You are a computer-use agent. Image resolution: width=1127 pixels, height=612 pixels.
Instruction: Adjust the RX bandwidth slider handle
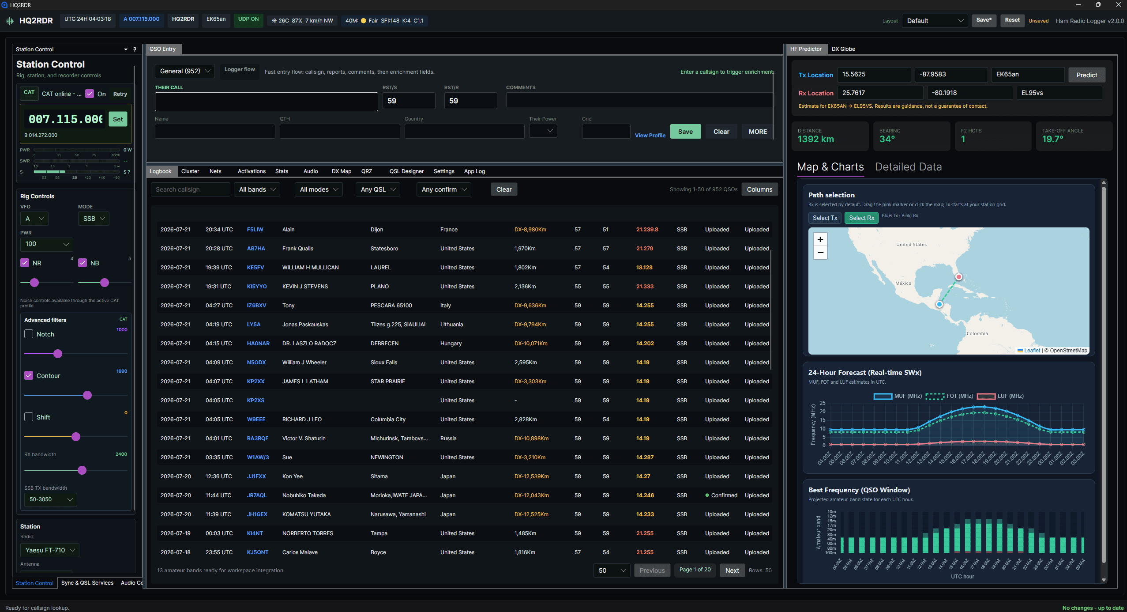point(82,470)
